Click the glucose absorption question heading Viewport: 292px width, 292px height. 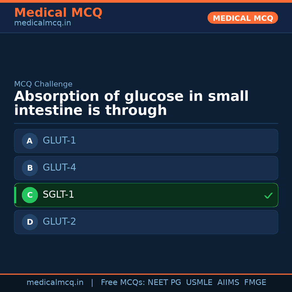131,104
